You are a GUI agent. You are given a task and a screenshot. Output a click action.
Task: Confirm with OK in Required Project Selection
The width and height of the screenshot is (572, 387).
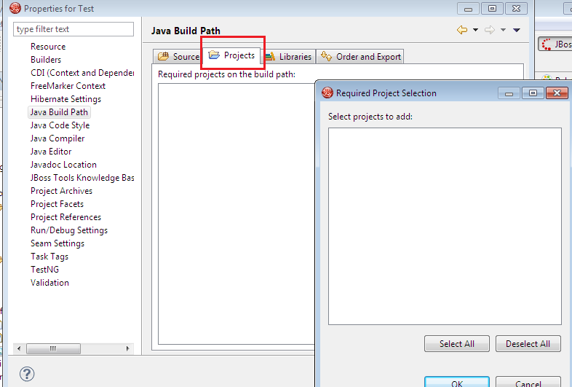pyautogui.click(x=457, y=382)
